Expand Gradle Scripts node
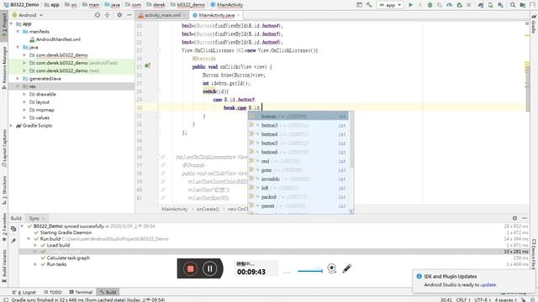This screenshot has width=538, height=302. pos(12,126)
